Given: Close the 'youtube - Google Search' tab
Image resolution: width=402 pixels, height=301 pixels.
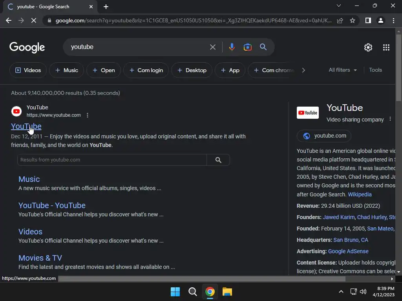Looking at the screenshot, I should point(91,7).
